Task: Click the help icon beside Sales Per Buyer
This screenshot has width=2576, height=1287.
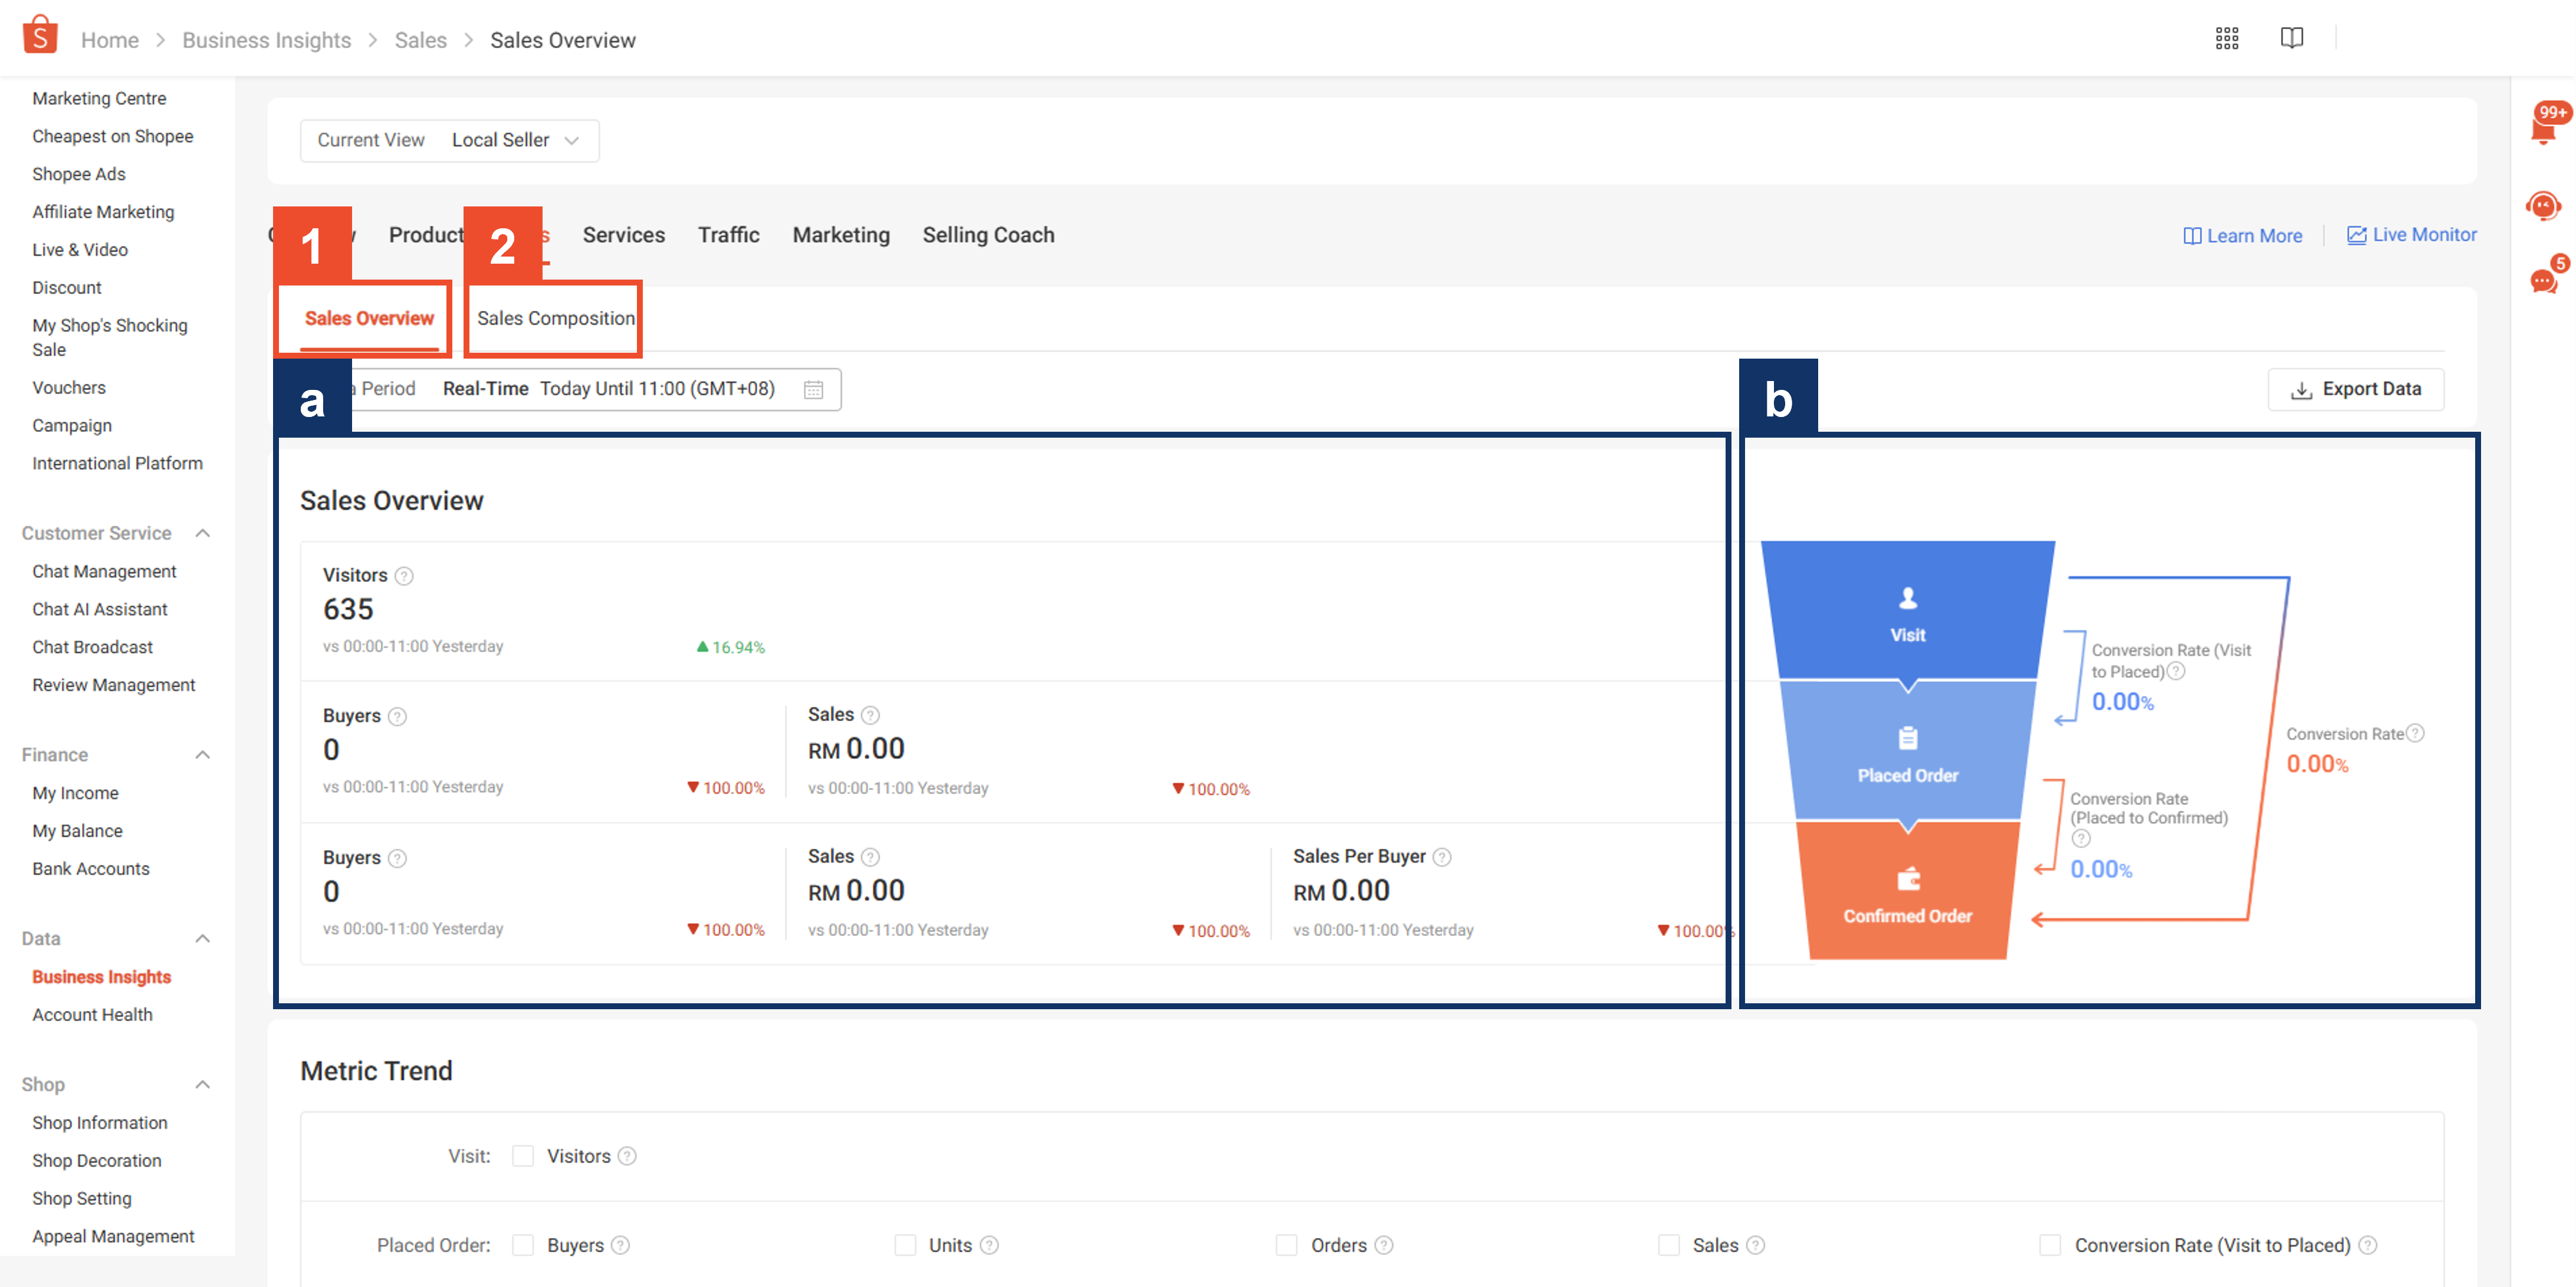Action: click(1441, 857)
